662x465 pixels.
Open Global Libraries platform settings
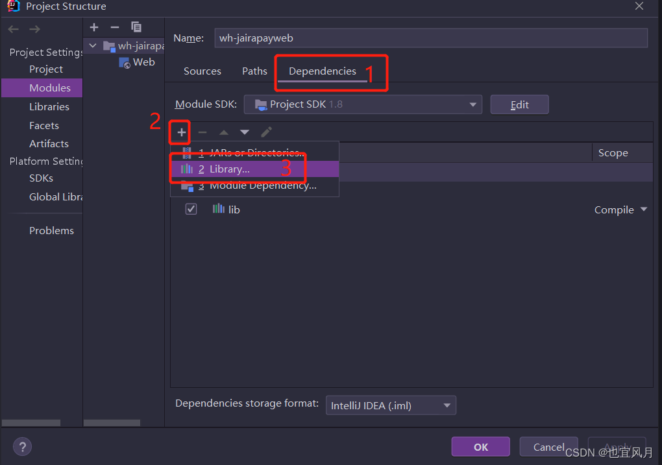(56, 197)
